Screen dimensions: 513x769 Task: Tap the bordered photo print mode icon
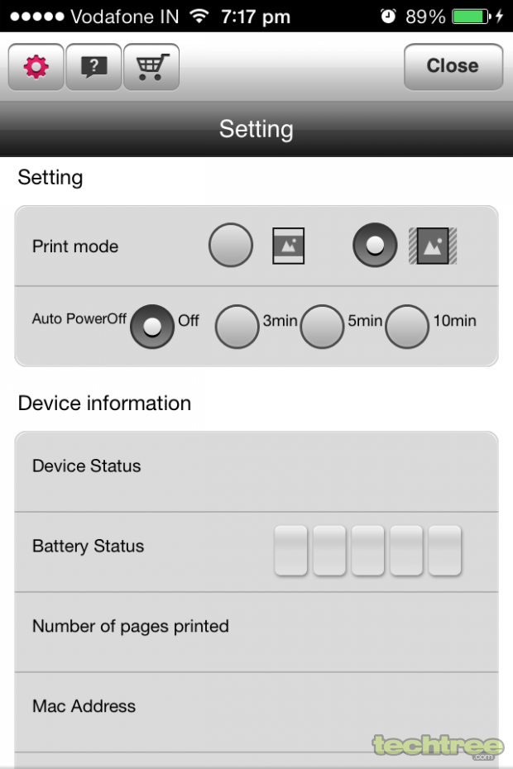(x=289, y=246)
